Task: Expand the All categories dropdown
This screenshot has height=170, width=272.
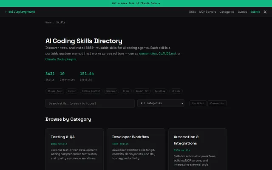Action: [161, 103]
